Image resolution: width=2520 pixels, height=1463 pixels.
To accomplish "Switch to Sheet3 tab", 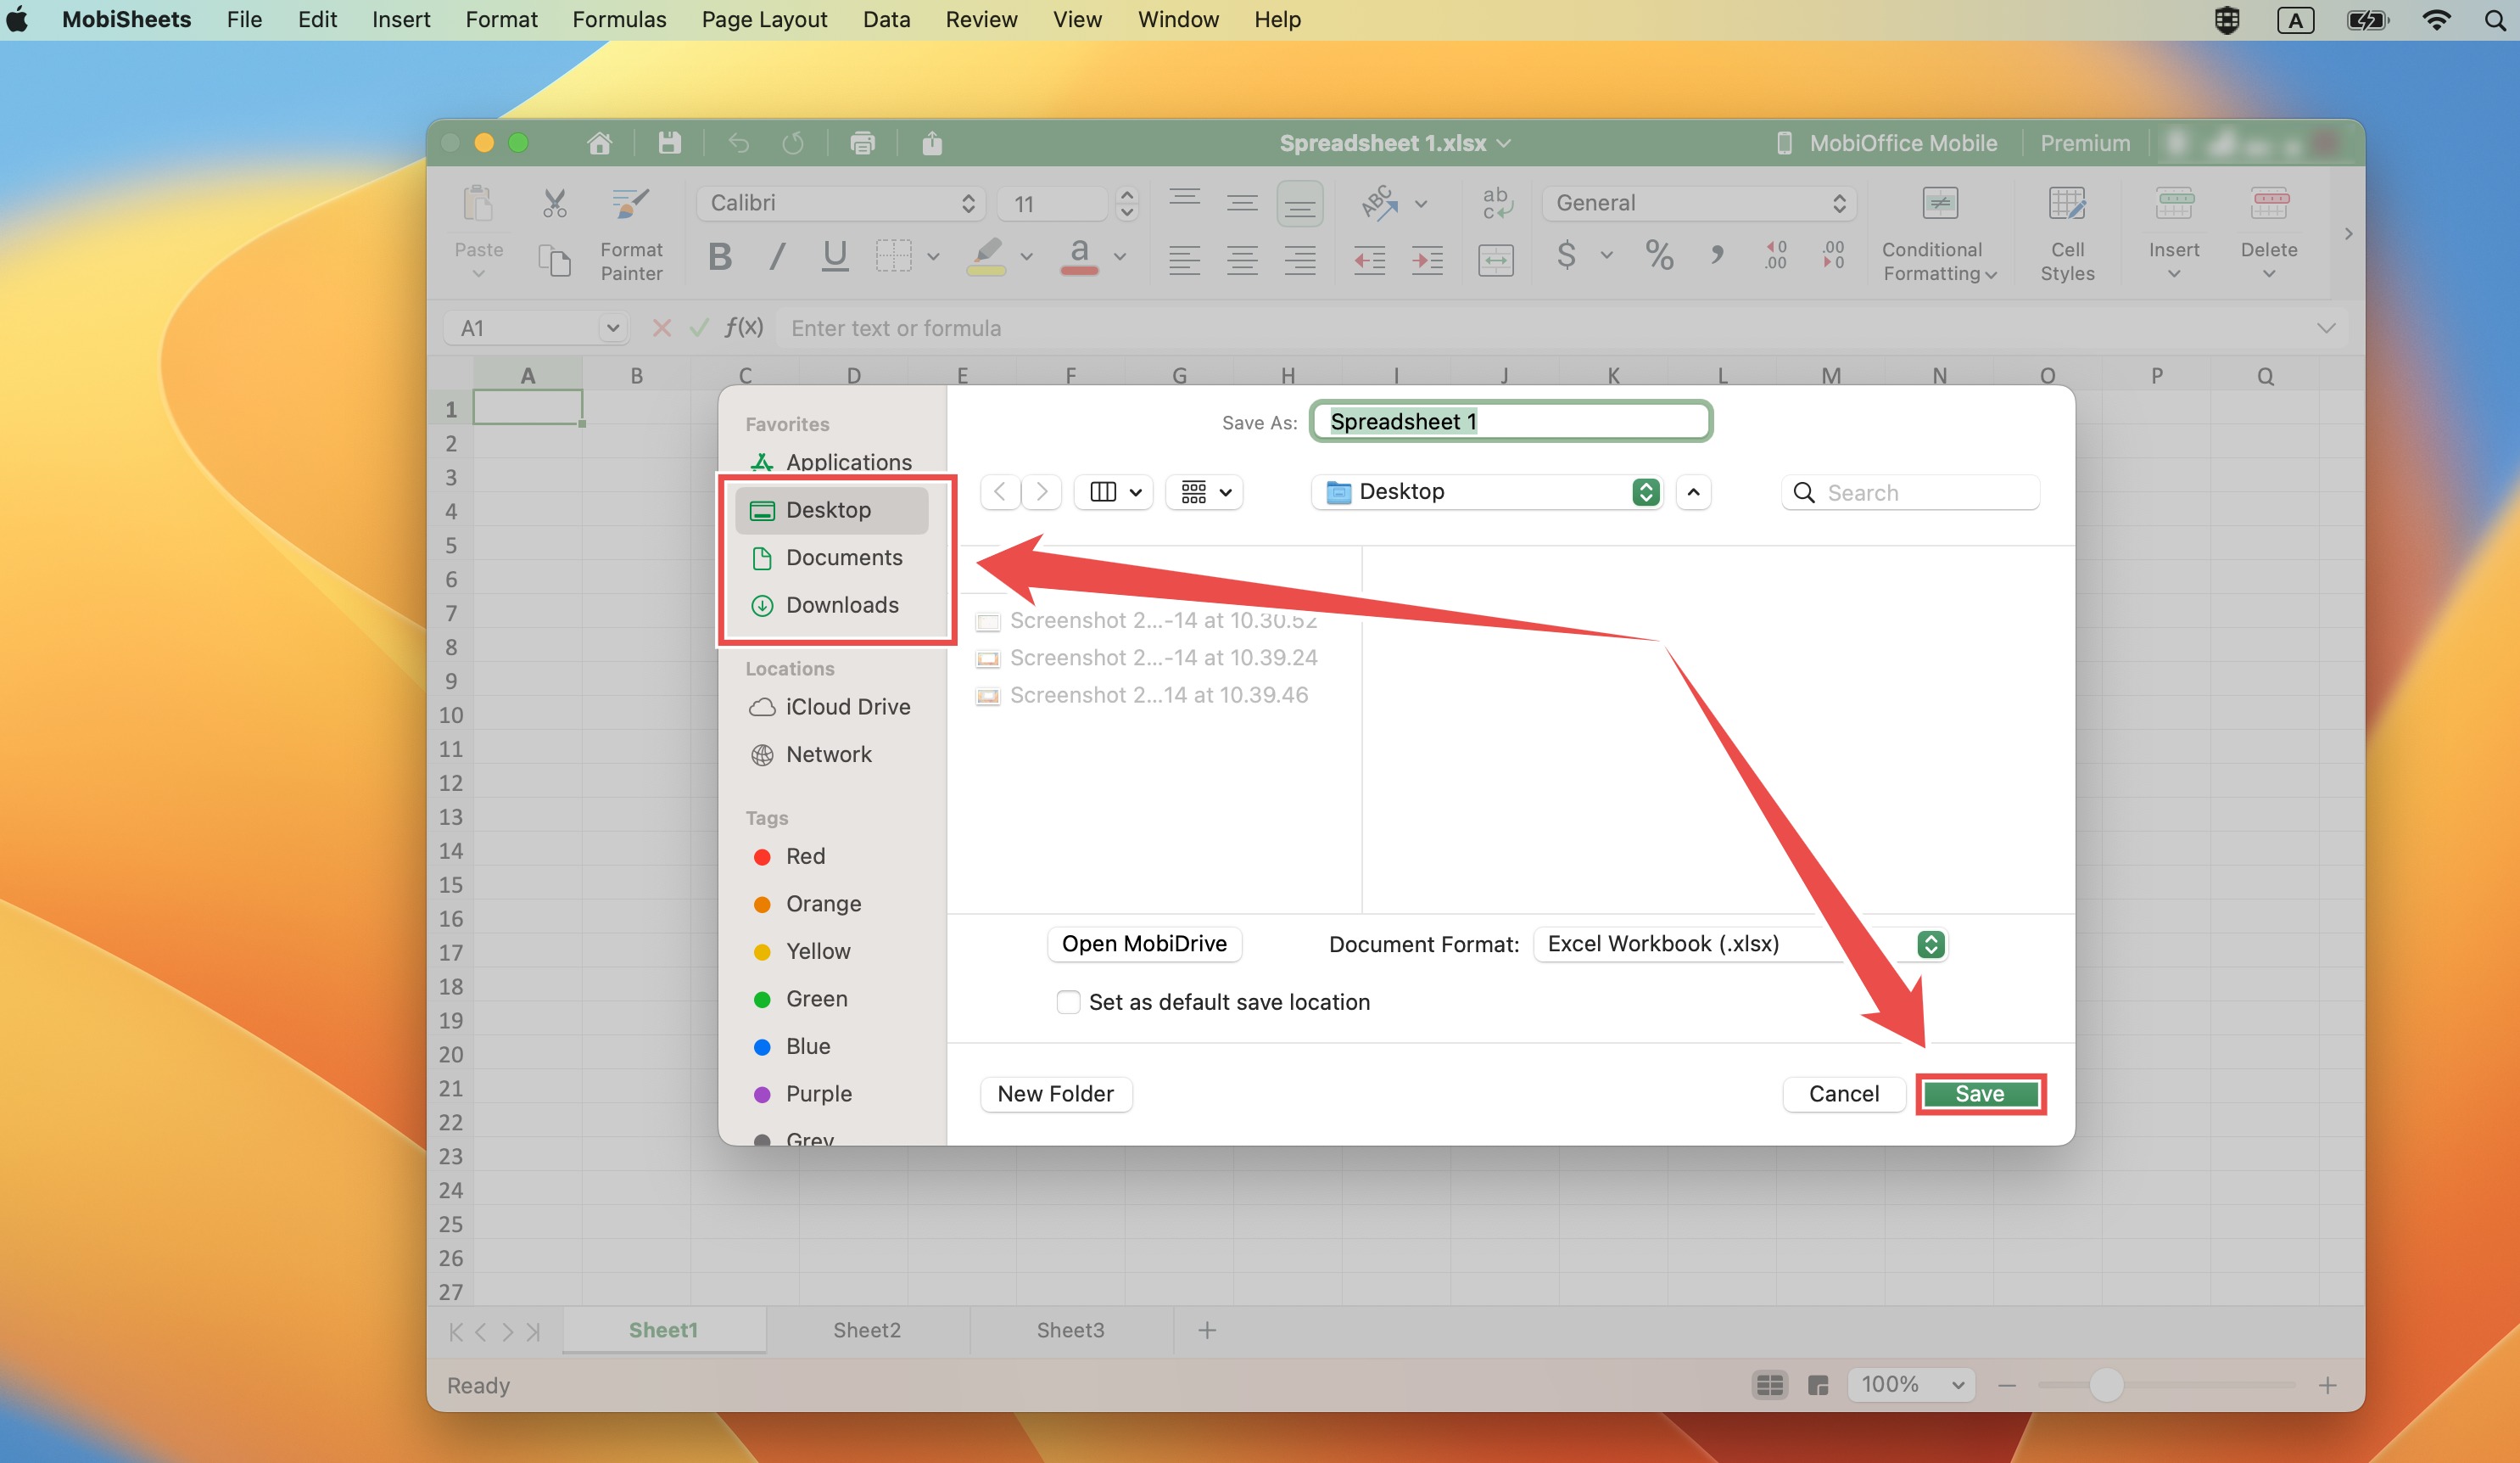I will point(1070,1330).
